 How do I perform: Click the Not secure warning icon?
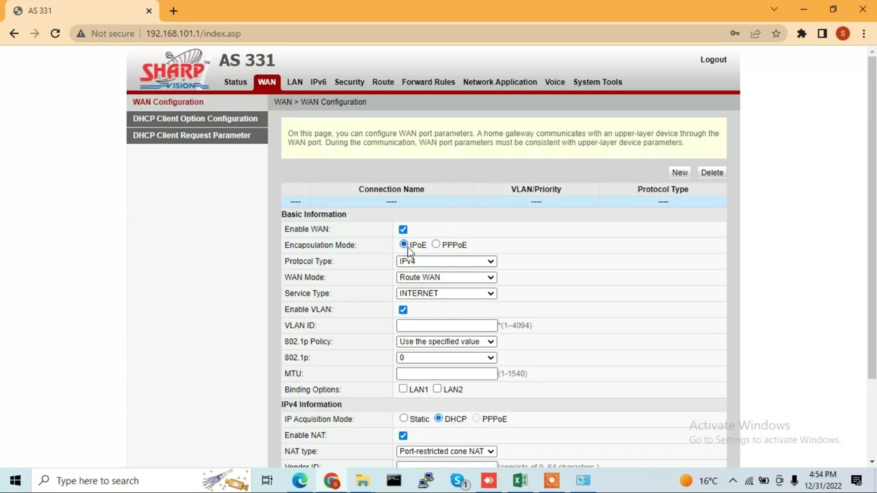click(81, 33)
